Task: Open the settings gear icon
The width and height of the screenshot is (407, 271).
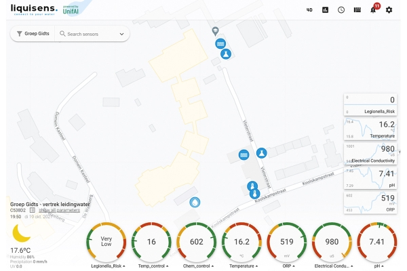Action: [389, 10]
